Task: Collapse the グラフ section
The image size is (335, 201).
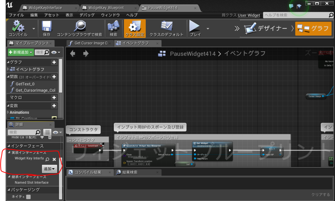Action: [x=8, y=62]
